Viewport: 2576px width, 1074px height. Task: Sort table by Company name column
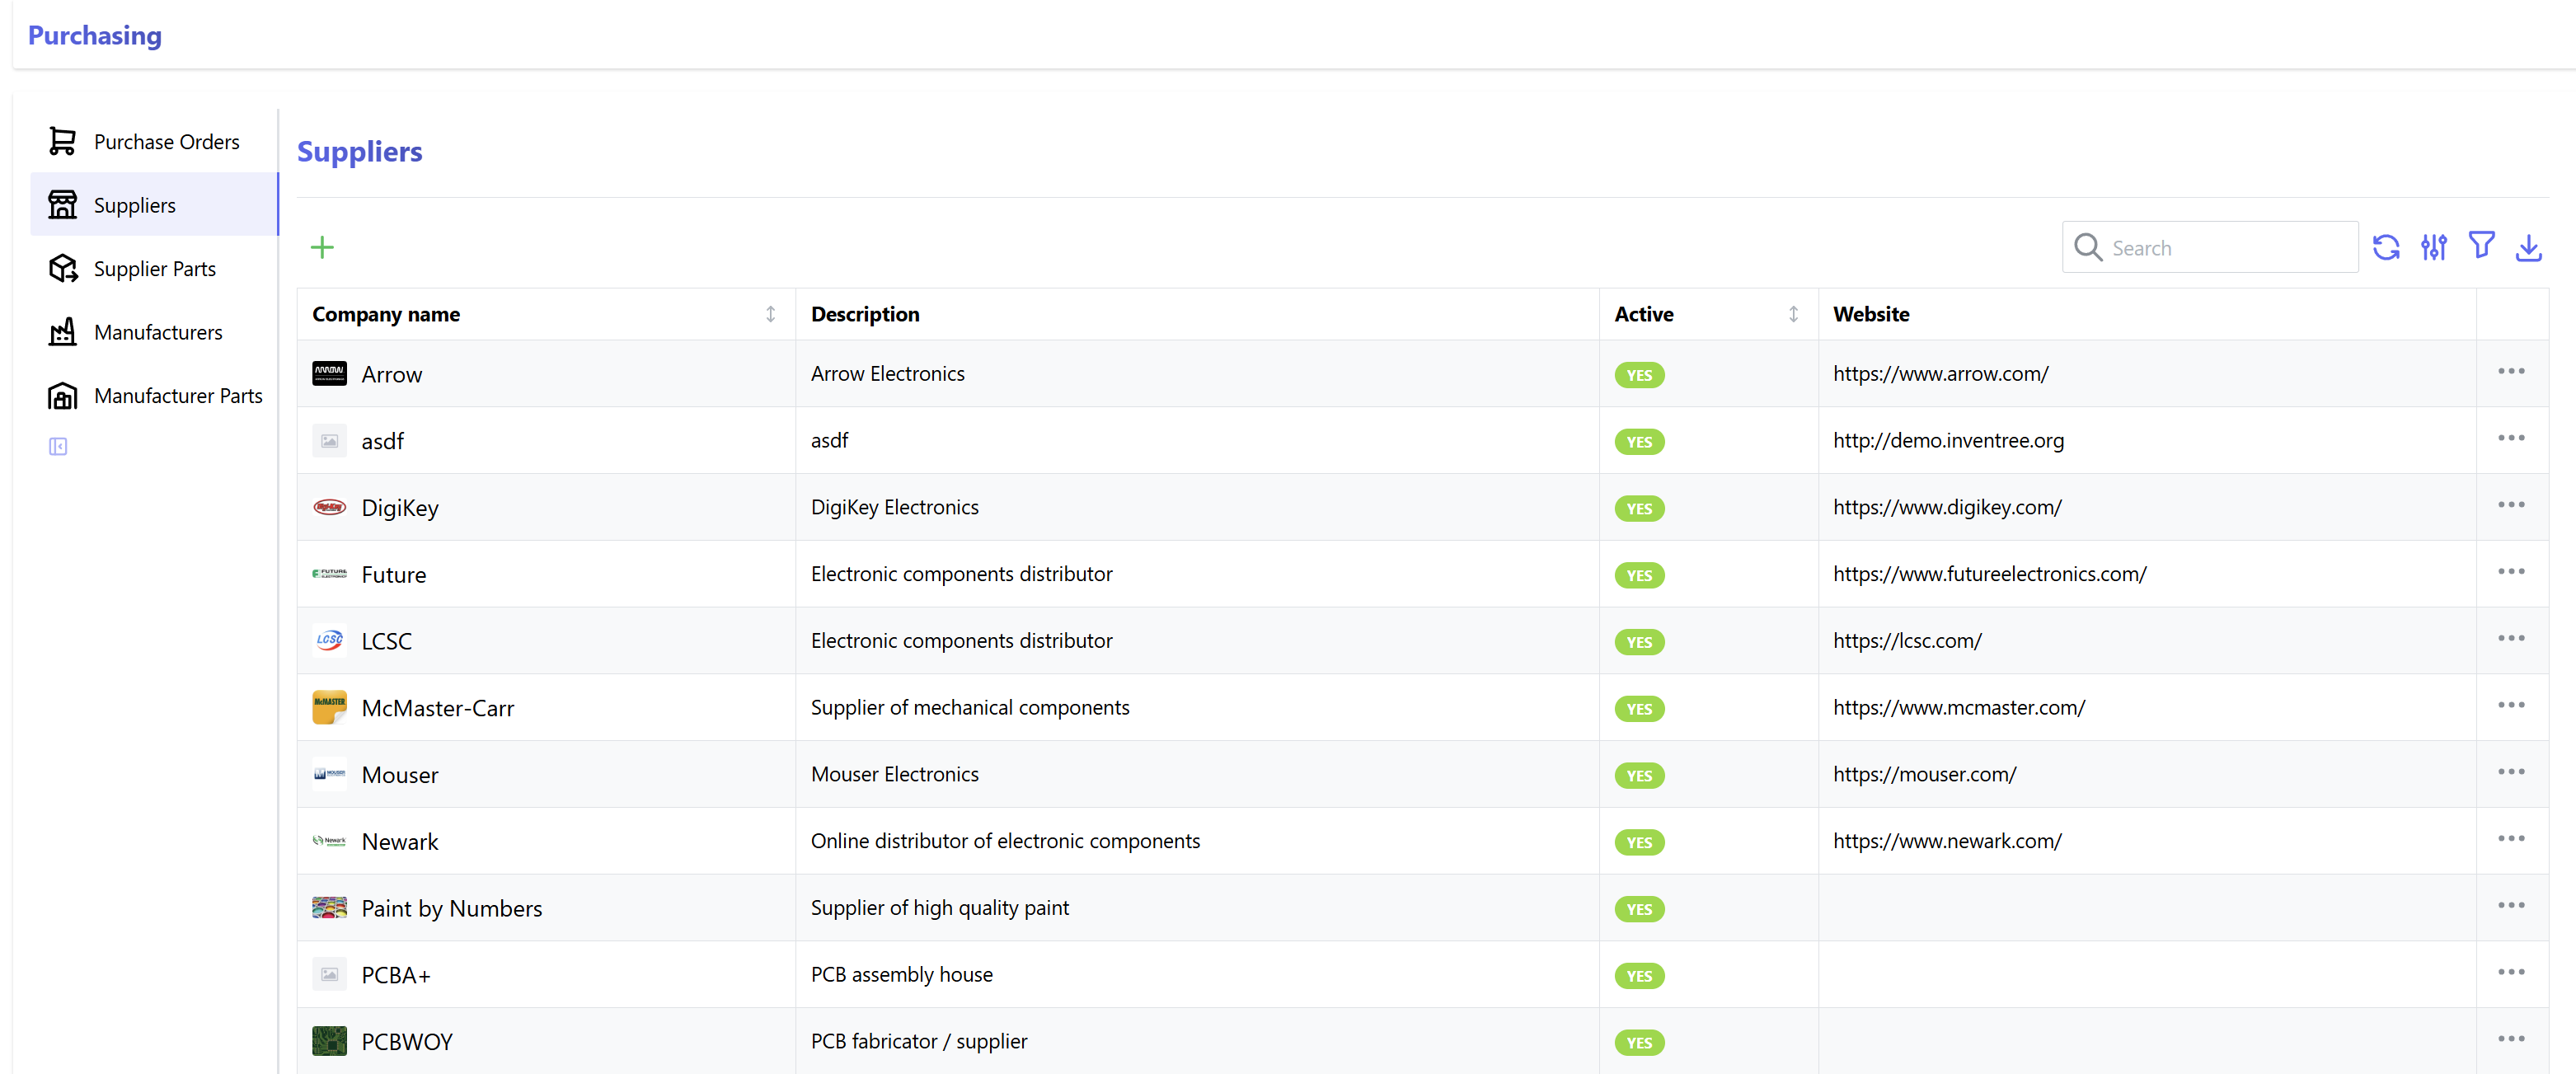click(770, 314)
